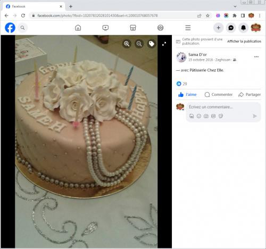Viewport: 266px width, 249px height.
Task: Open a new browser tab
Action: pos(71,6)
